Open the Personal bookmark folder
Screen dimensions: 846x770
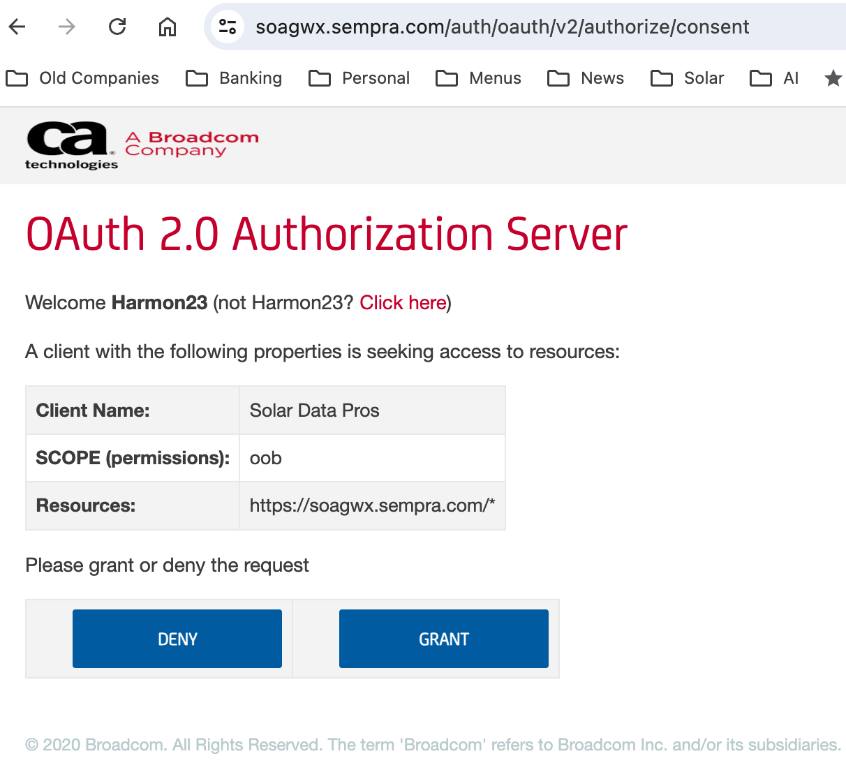coord(359,78)
